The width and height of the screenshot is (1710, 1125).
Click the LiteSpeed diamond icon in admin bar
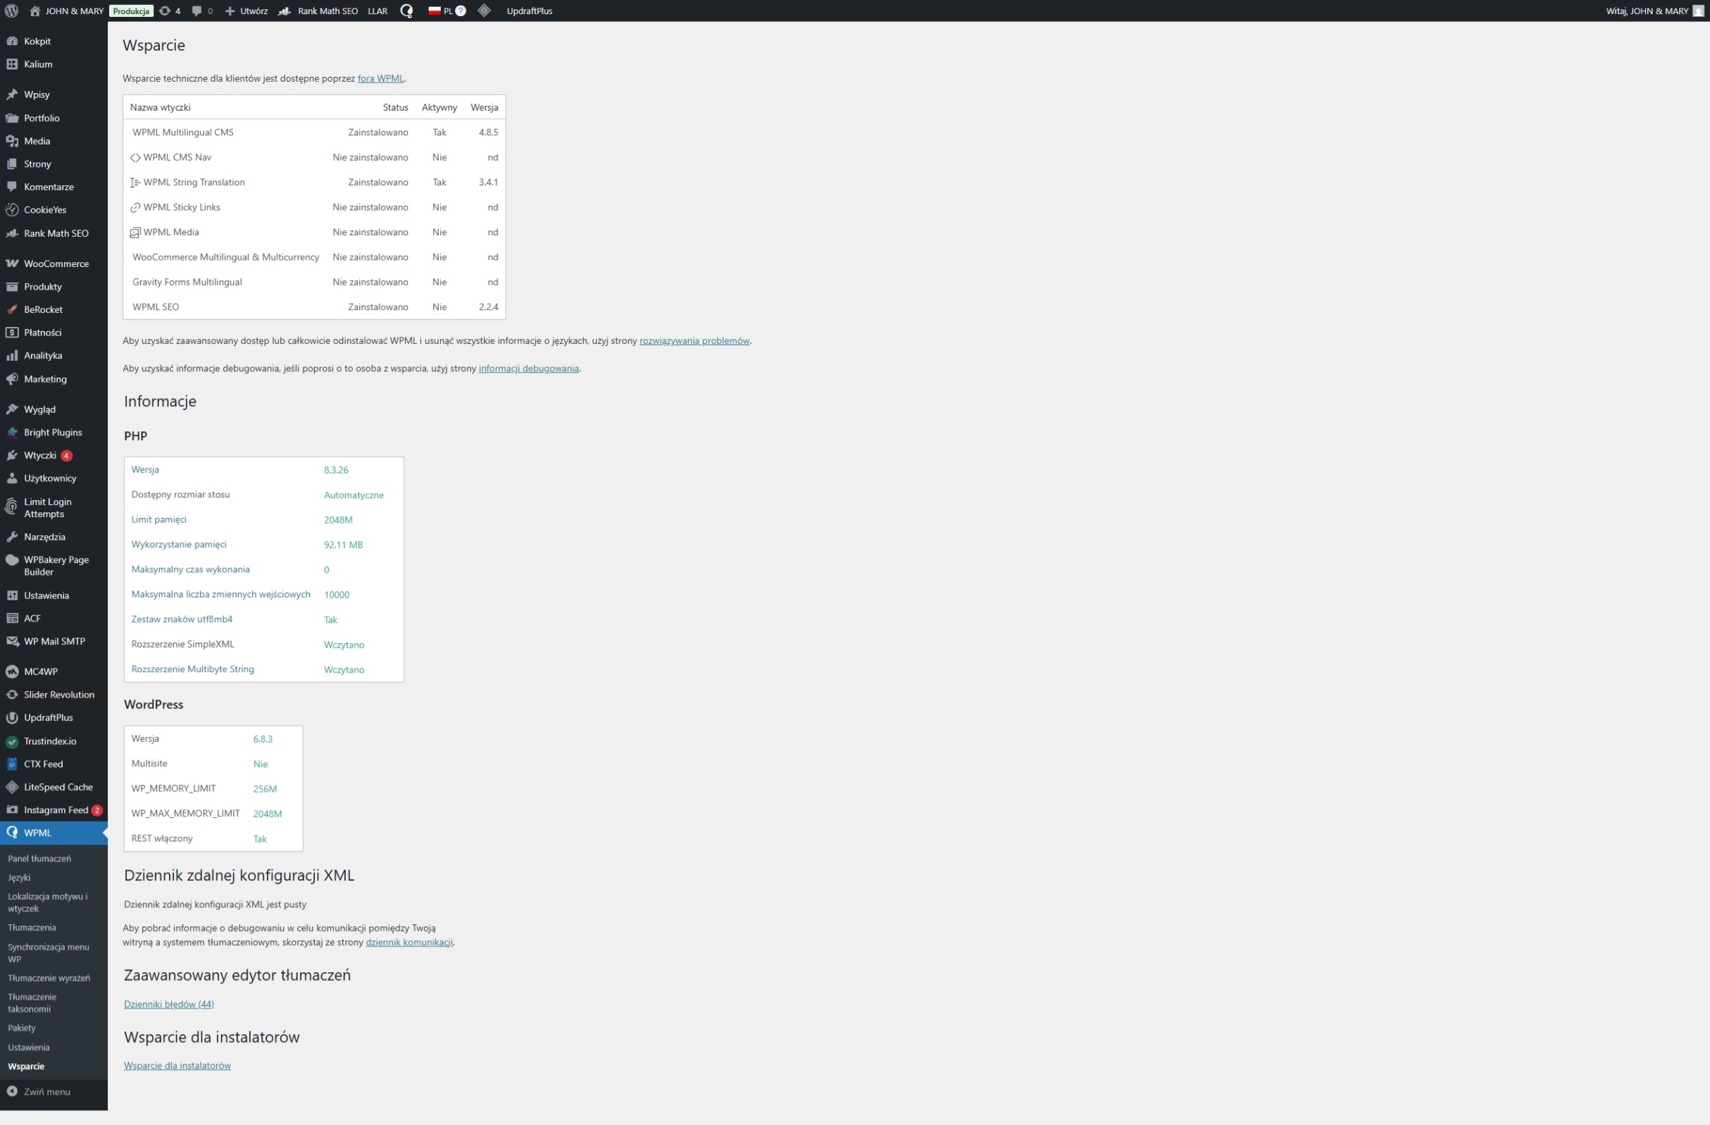click(485, 11)
